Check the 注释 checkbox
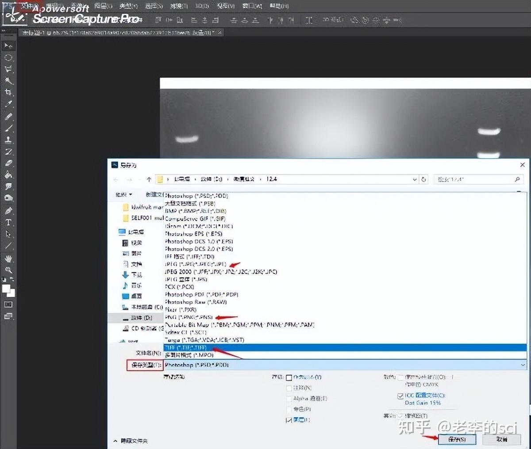531x449 pixels. (x=289, y=388)
